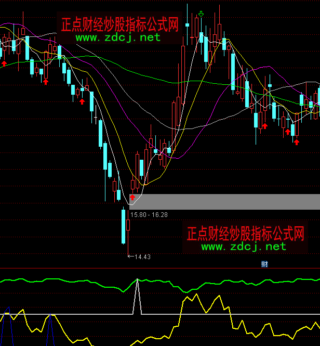Image resolution: width=320 pixels, height=346 pixels.
Task: Click the red divider above the indicator panel
Action: coord(156,268)
